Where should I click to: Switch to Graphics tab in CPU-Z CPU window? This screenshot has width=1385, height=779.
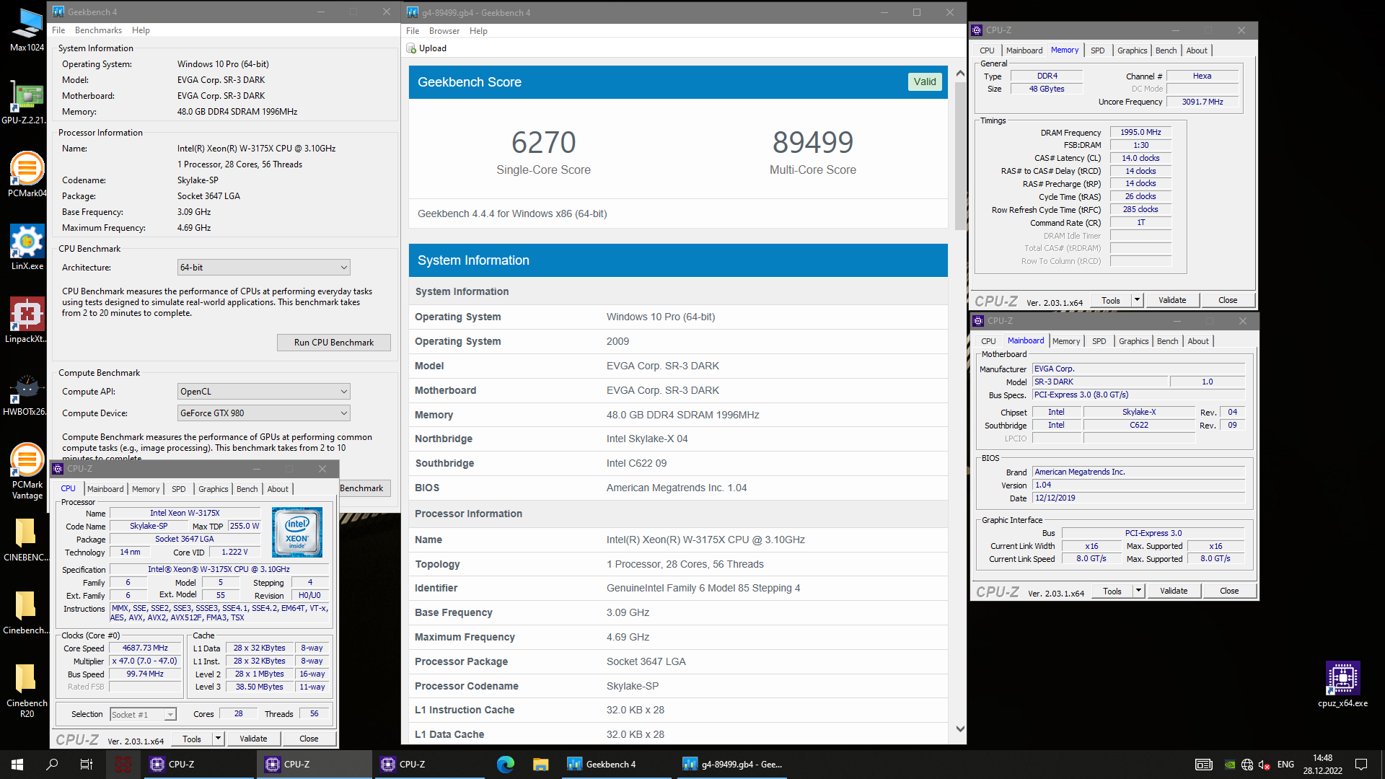pos(213,489)
